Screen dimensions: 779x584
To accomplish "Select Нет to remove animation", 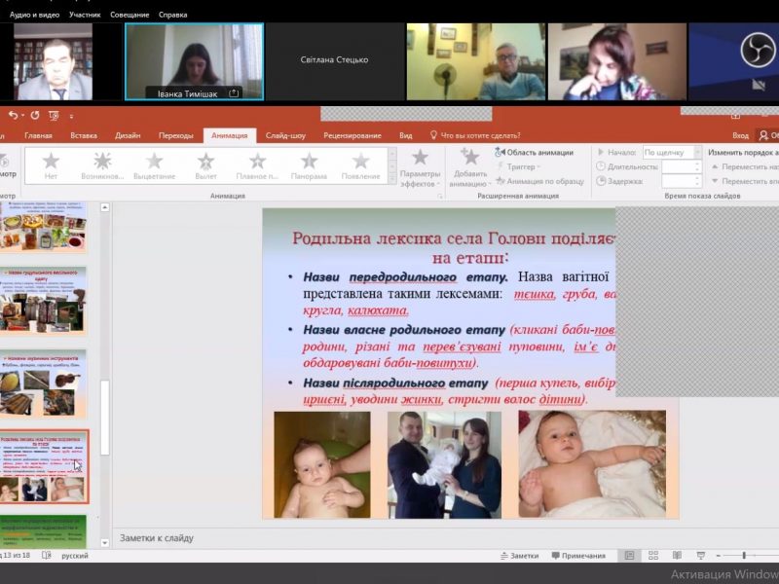I will tap(51, 164).
